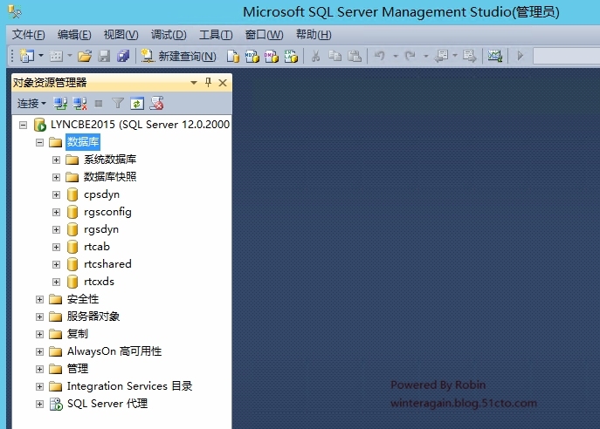Close the 对象资源管理器 panel

point(223,83)
